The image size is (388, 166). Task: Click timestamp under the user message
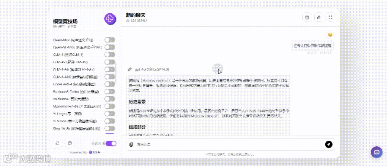pyautogui.click(x=319, y=53)
